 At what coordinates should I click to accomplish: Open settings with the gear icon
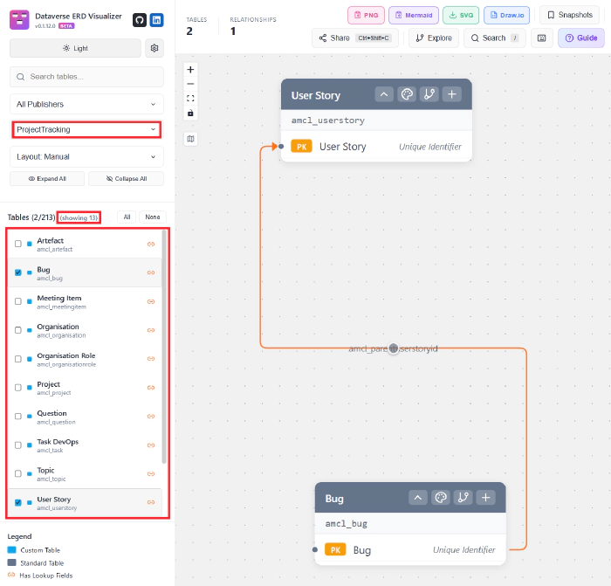point(155,48)
